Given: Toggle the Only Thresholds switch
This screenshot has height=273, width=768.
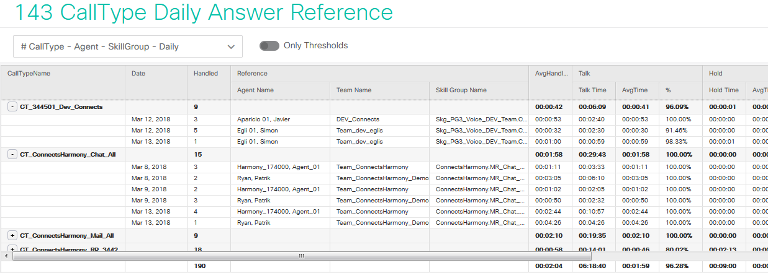Looking at the screenshot, I should (x=269, y=46).
